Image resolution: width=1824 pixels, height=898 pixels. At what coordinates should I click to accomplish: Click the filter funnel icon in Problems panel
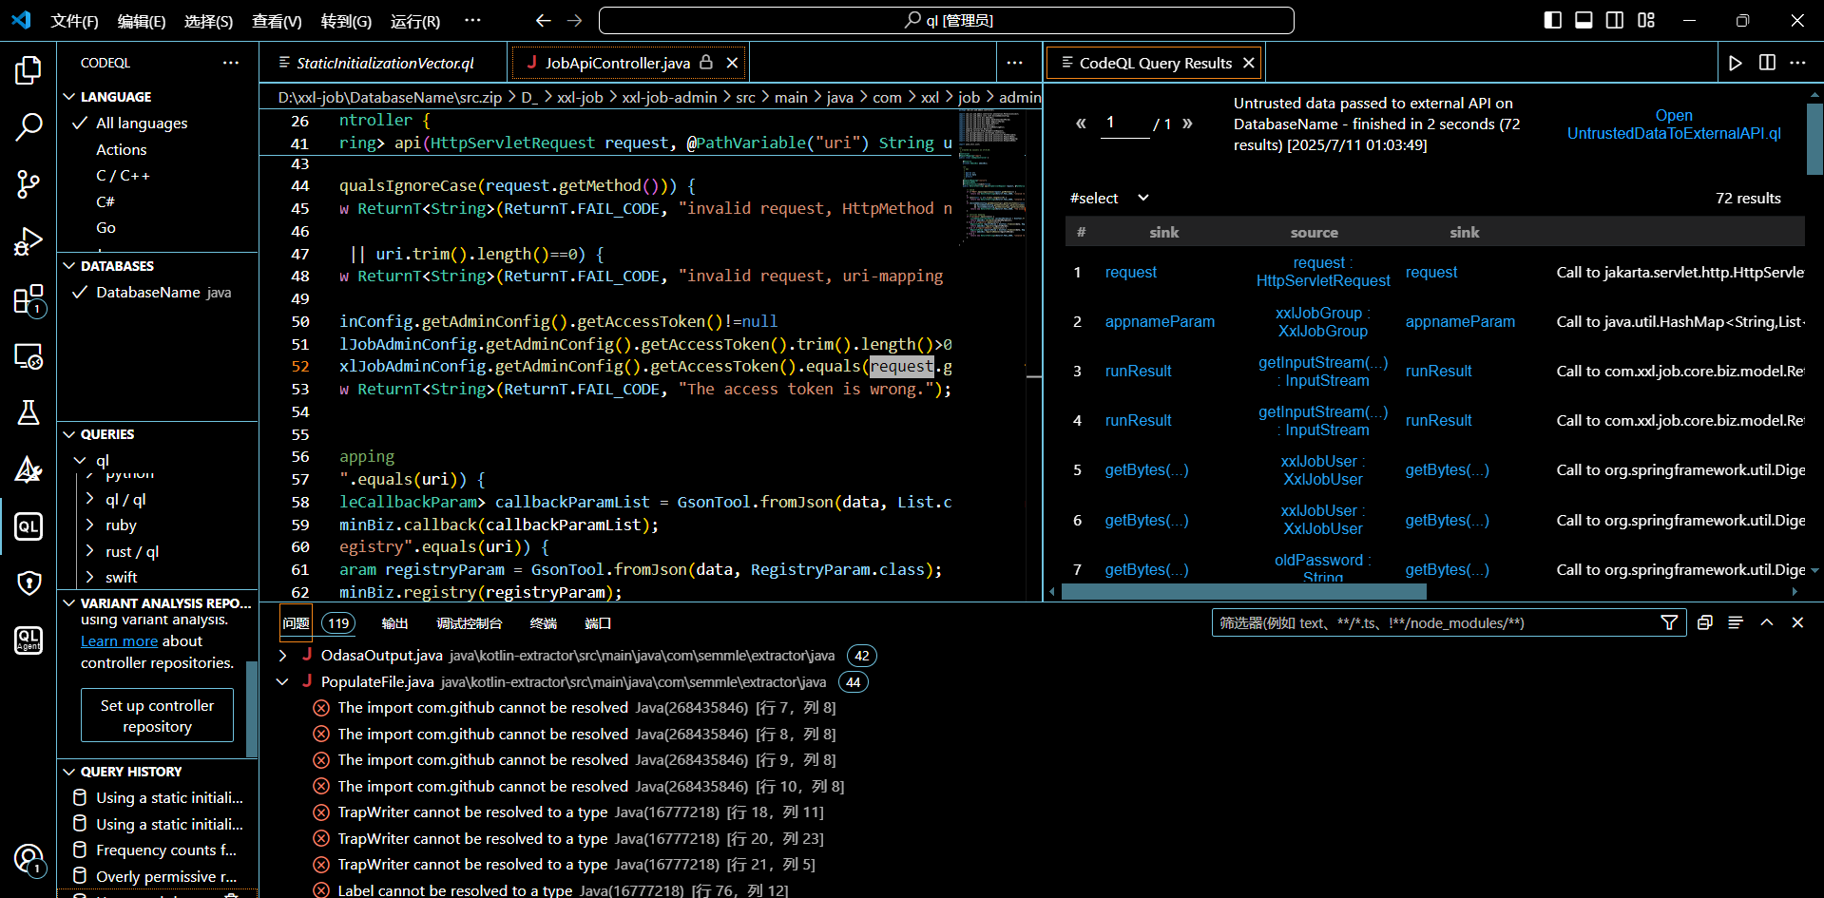[x=1668, y=622]
